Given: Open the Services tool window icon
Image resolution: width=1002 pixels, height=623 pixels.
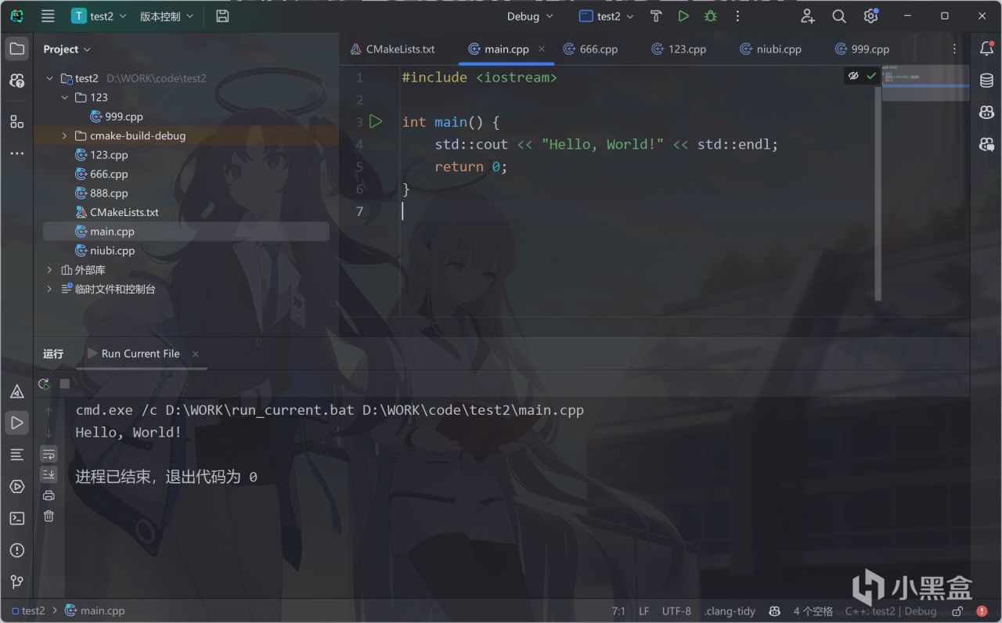Looking at the screenshot, I should pyautogui.click(x=16, y=486).
